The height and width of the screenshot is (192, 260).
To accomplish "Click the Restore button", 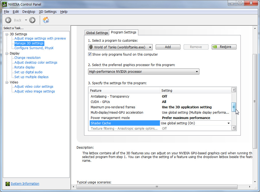I will pos(224,47).
